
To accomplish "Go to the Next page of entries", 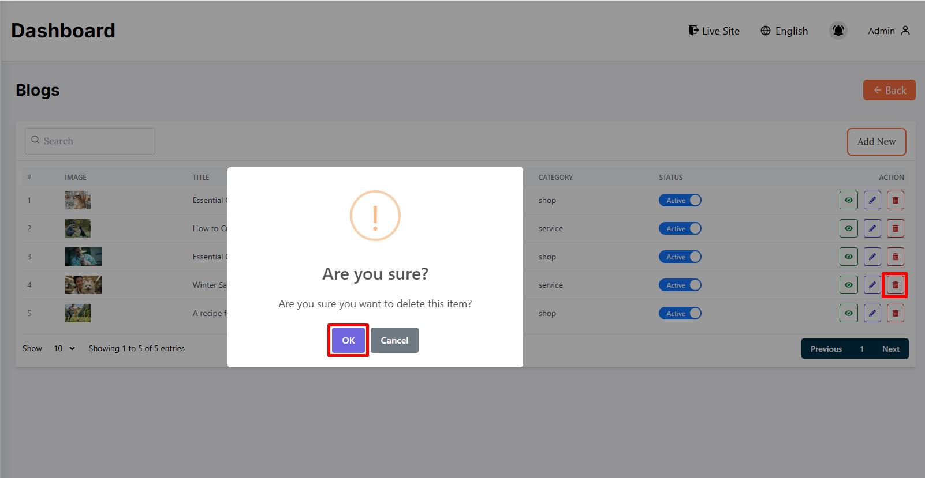I will [890, 349].
